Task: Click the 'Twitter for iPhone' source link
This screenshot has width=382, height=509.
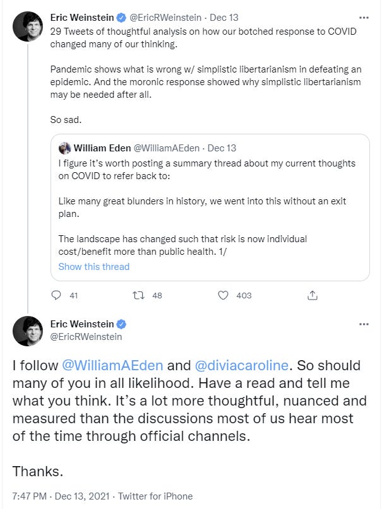Action: point(157,496)
